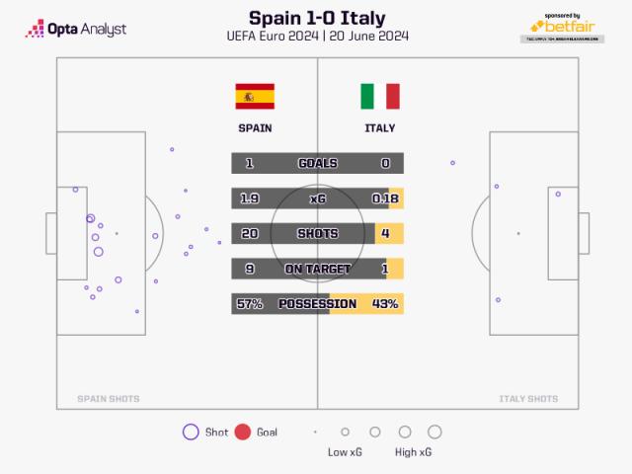
Task: Click the Betfair sponsor logo
Action: 562,27
